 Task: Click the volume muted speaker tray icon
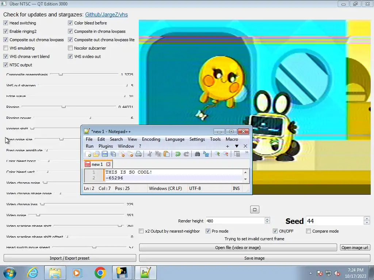pos(337,273)
